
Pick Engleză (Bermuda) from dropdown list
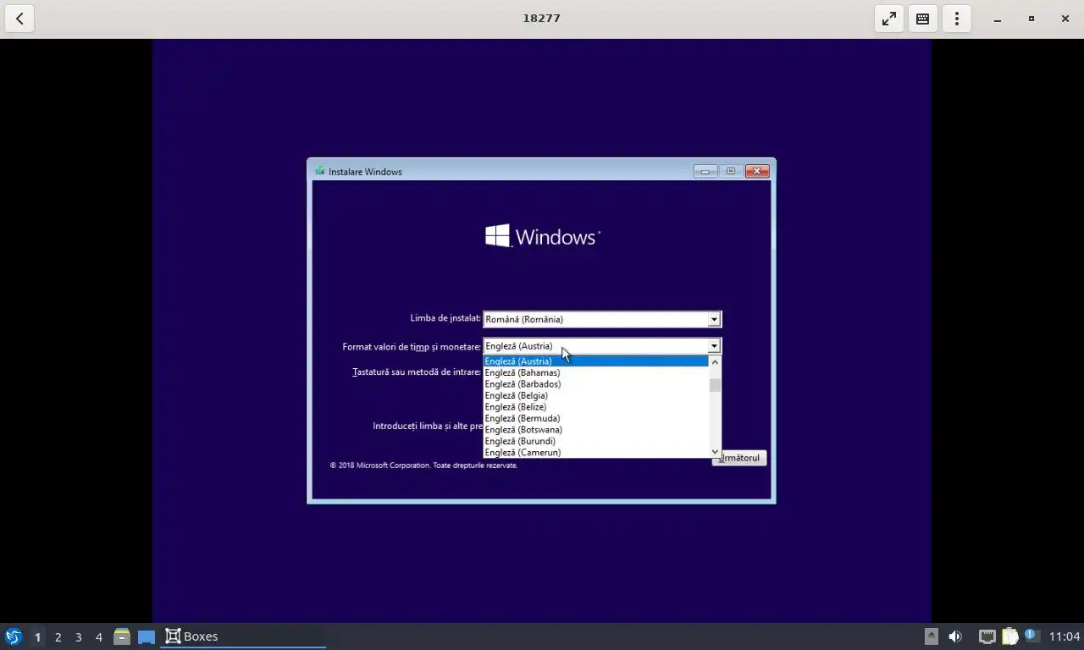point(595,418)
